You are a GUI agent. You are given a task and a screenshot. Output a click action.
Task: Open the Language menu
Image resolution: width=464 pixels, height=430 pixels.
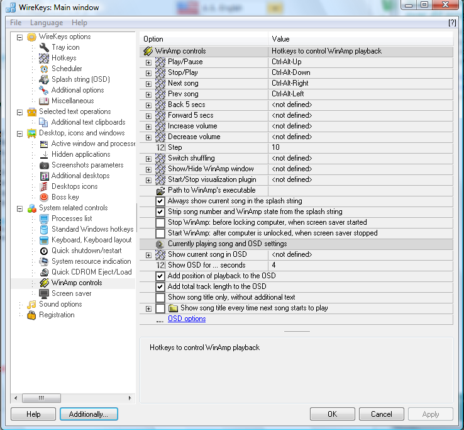(x=47, y=23)
